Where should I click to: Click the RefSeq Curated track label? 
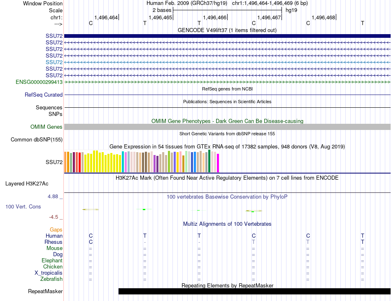click(x=44, y=95)
